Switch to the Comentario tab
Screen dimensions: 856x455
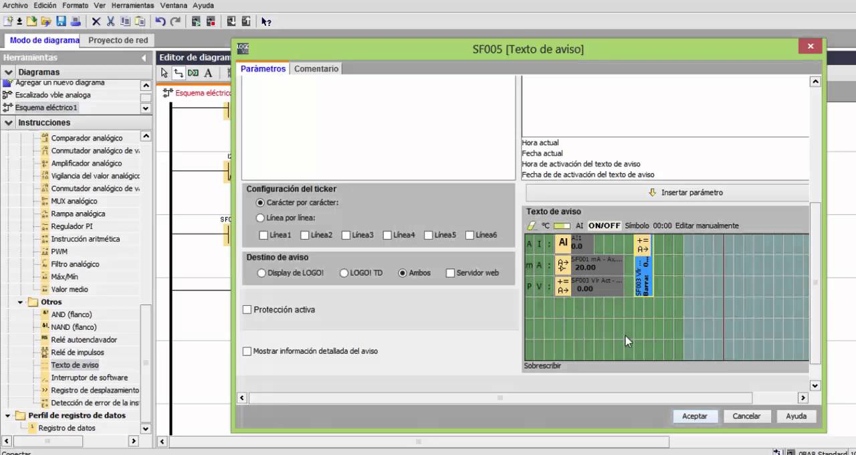316,68
